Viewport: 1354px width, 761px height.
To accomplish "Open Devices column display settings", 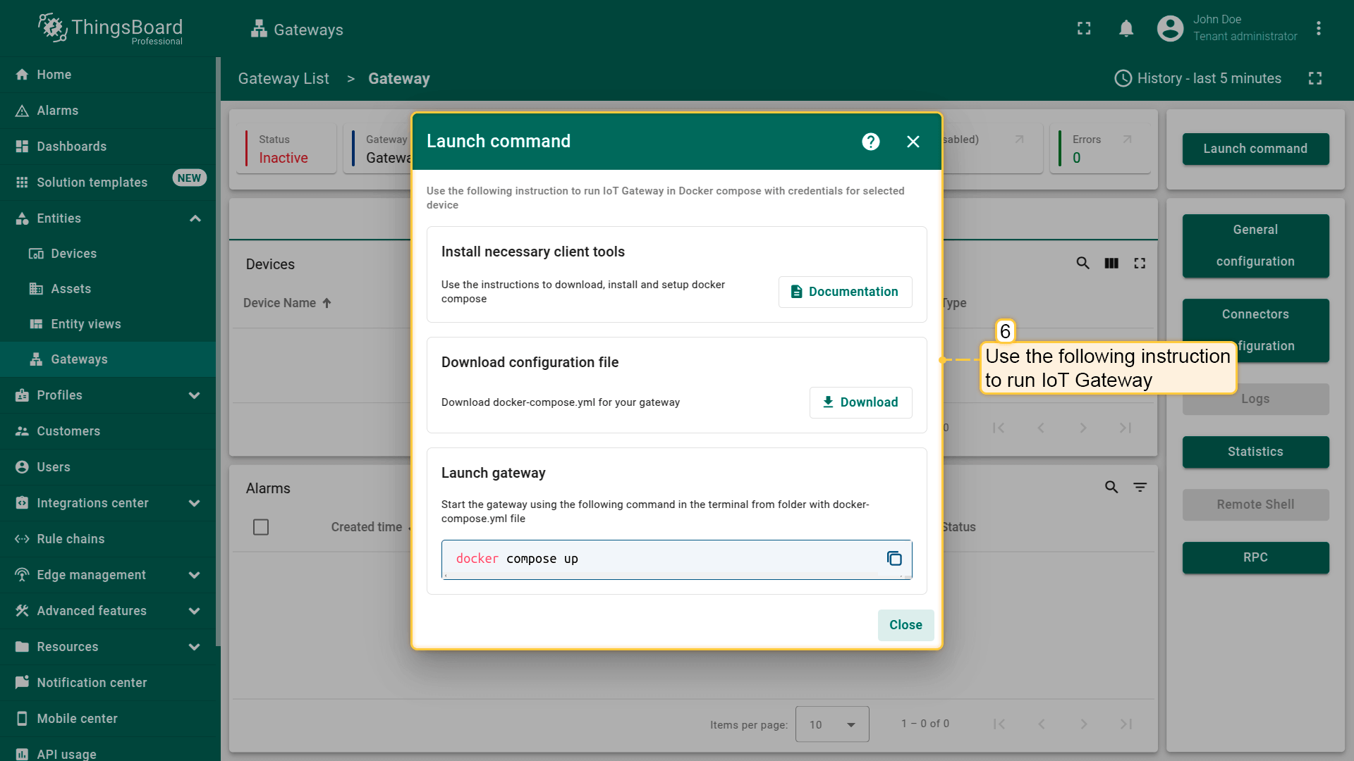I will 1111,264.
